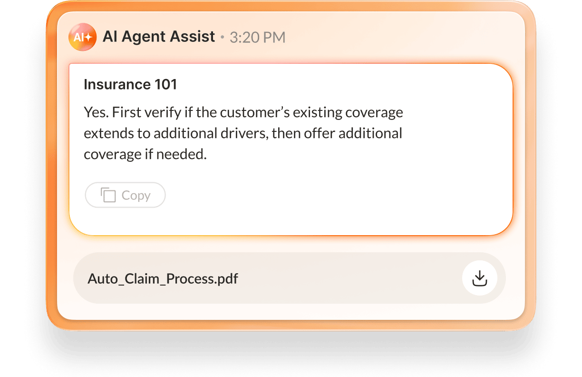Click the duplicate-pages glyph next to Copy
The width and height of the screenshot is (582, 377).
click(108, 195)
